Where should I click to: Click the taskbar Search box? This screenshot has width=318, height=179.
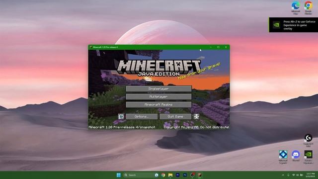pos(141,175)
